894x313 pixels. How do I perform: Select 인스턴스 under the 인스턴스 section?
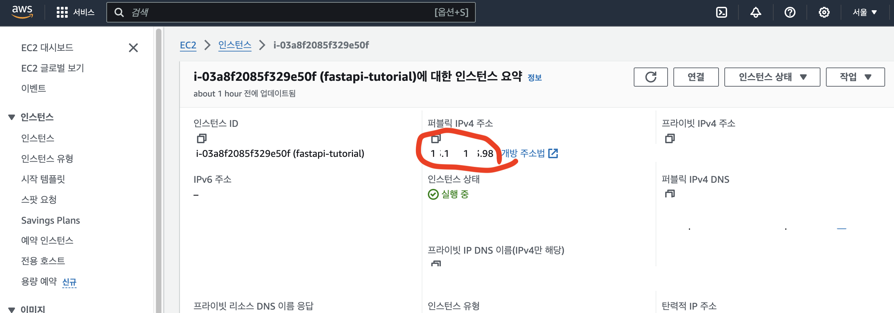pyautogui.click(x=38, y=138)
